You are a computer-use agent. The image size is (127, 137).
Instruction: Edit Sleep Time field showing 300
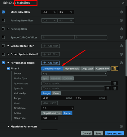[x=50, y=118]
